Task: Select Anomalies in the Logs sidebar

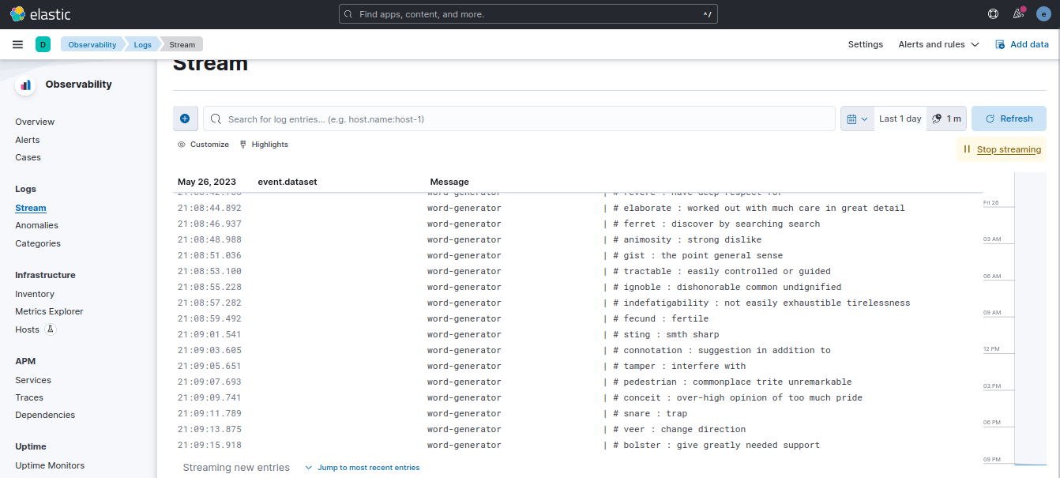Action: pos(36,225)
